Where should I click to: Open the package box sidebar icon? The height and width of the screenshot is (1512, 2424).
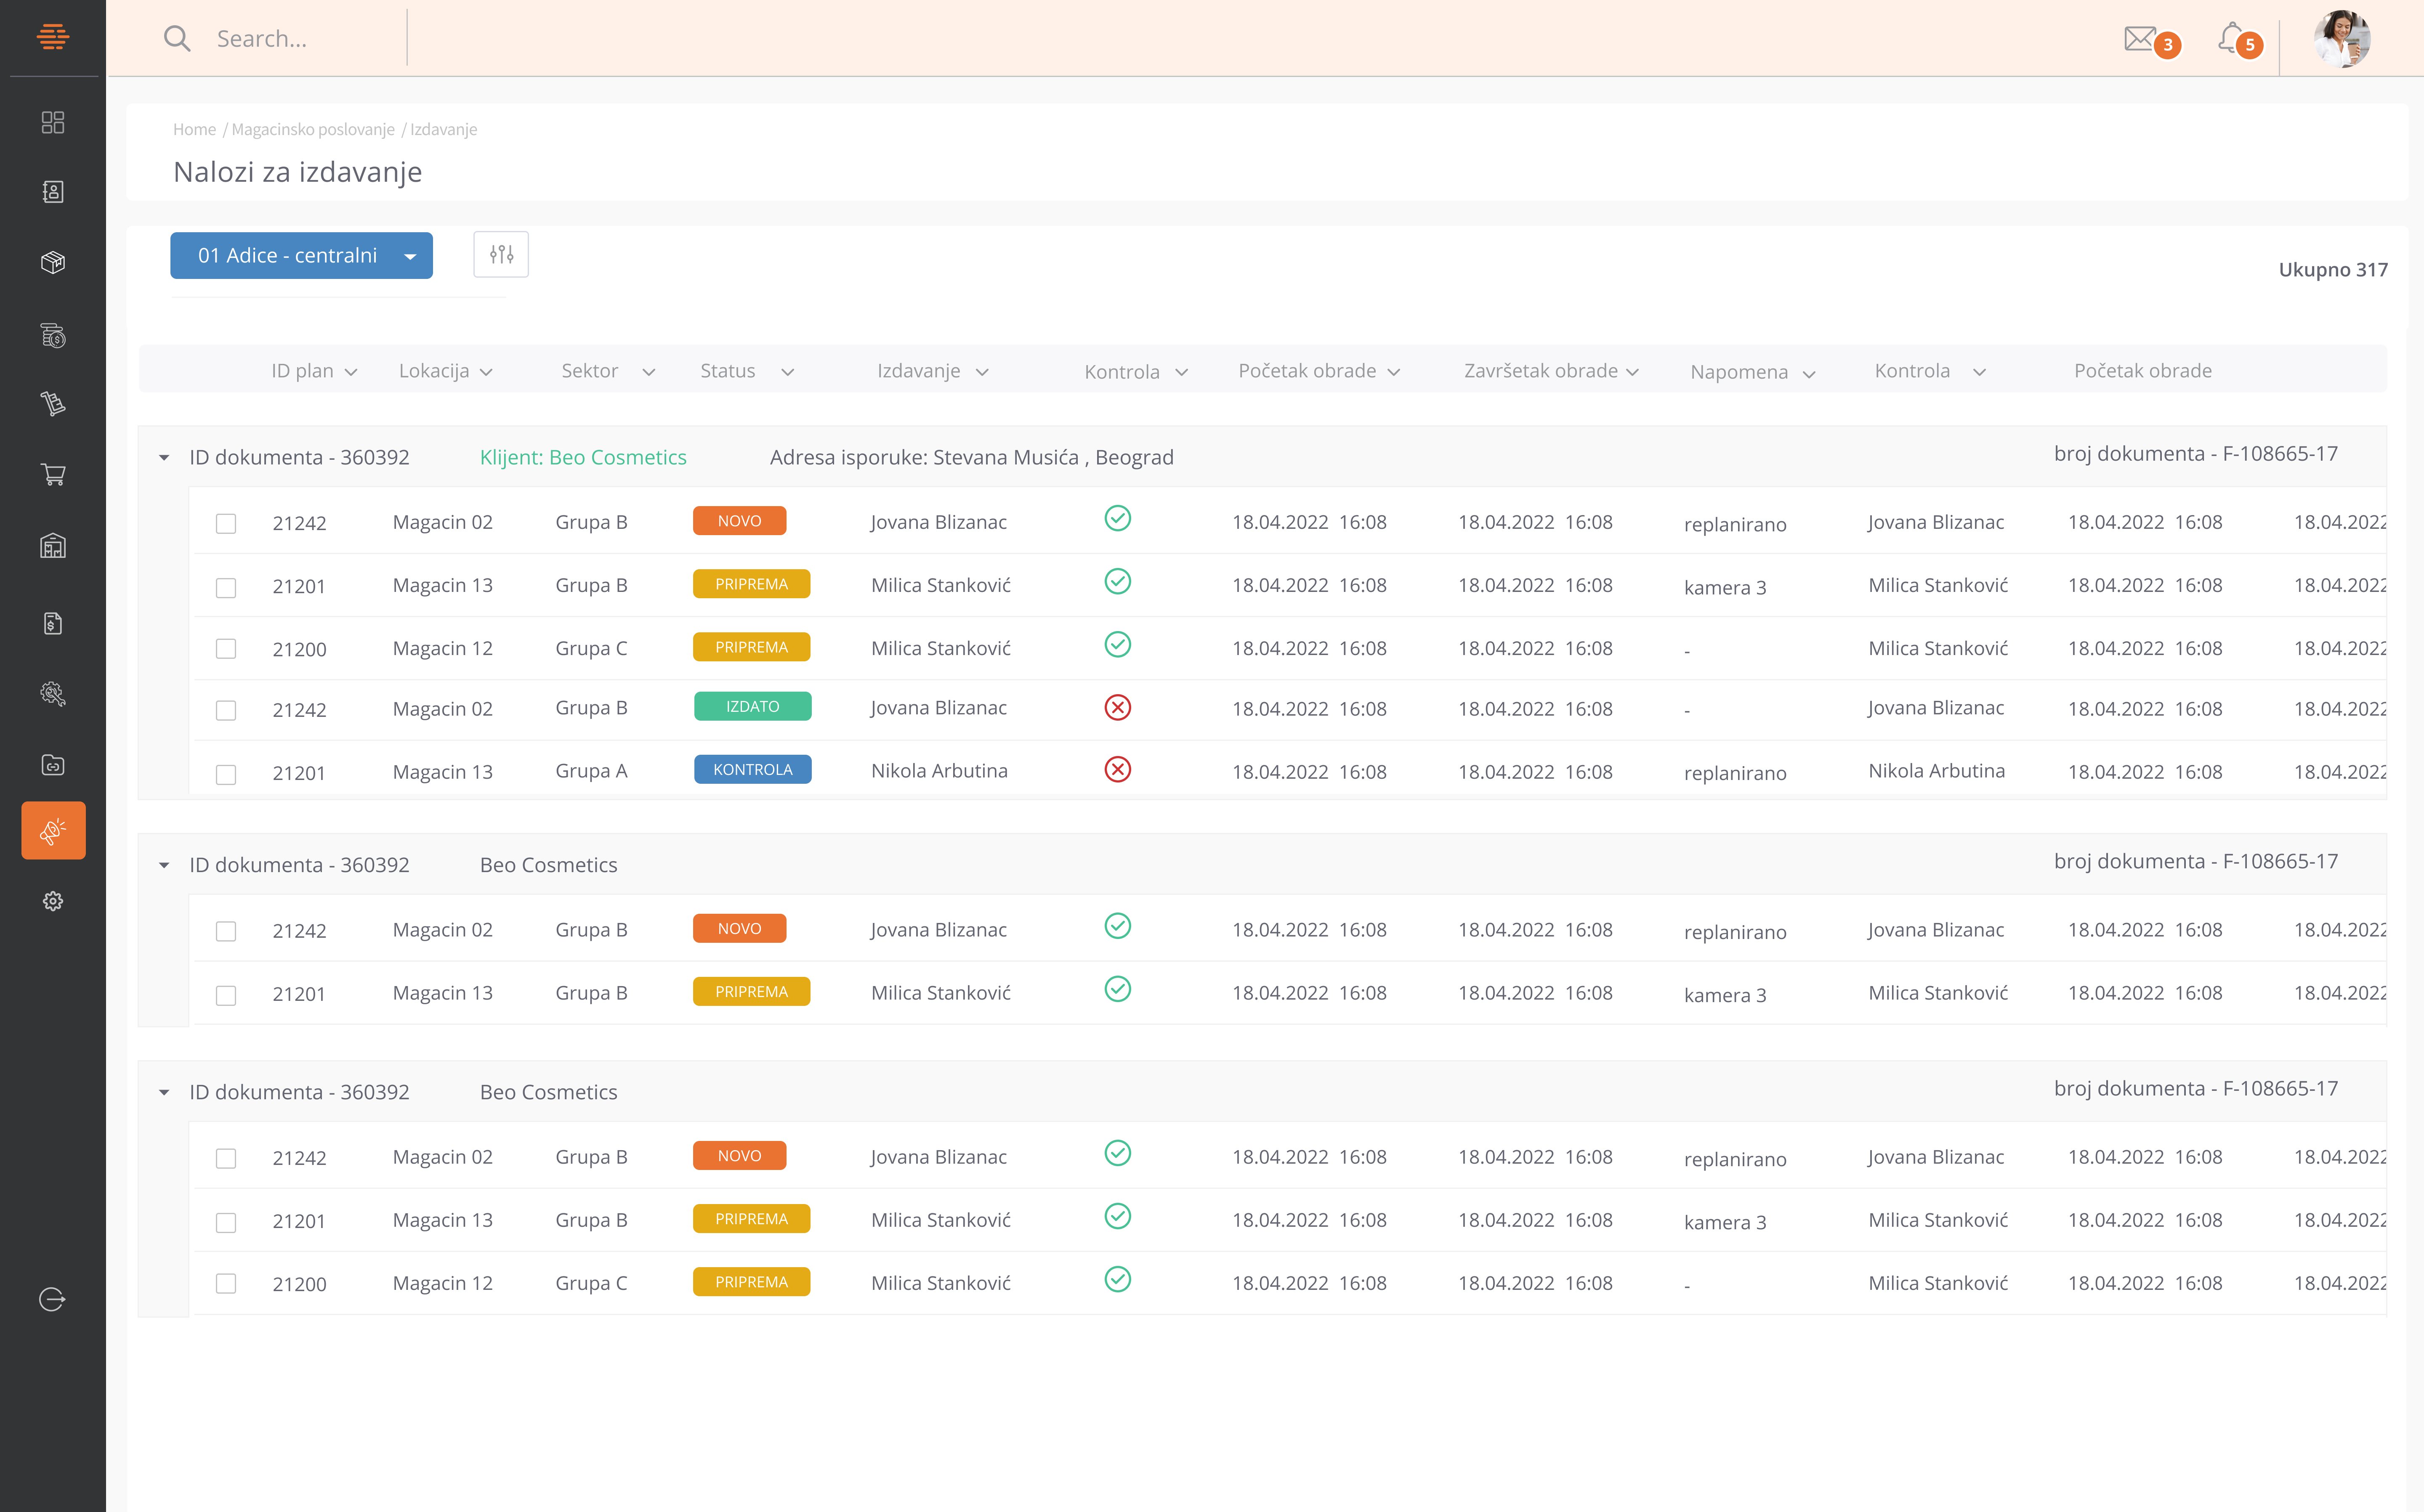[53, 262]
